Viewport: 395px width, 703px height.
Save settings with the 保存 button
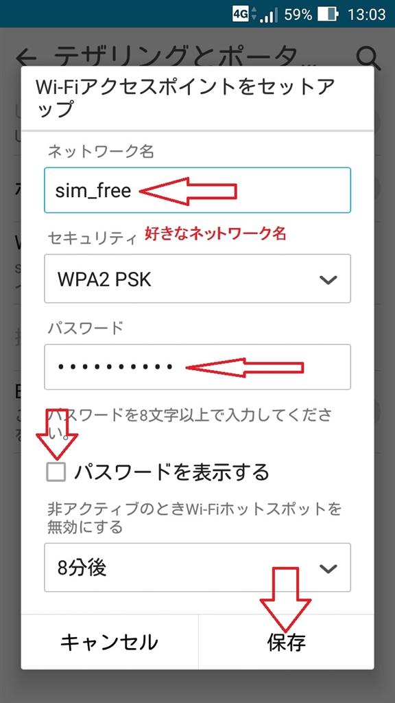point(286,642)
